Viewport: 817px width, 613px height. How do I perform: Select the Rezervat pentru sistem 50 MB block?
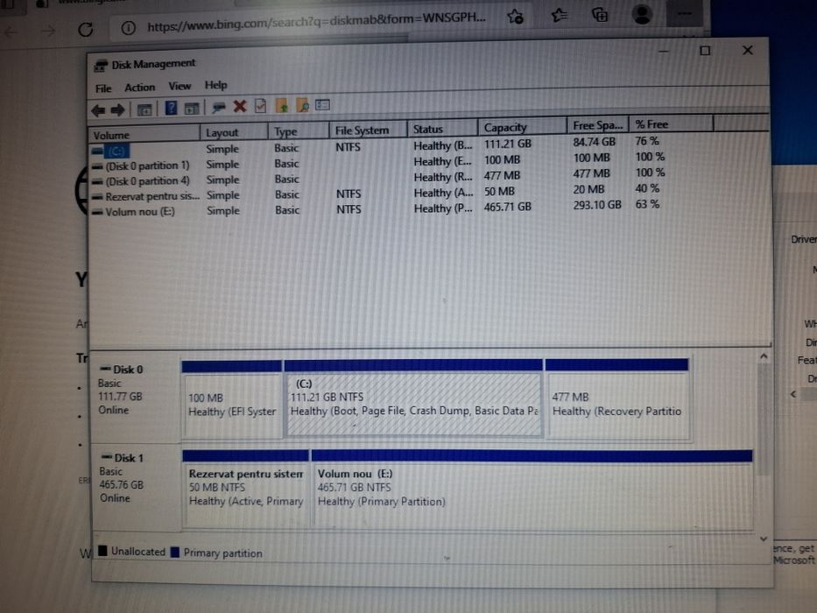click(245, 488)
